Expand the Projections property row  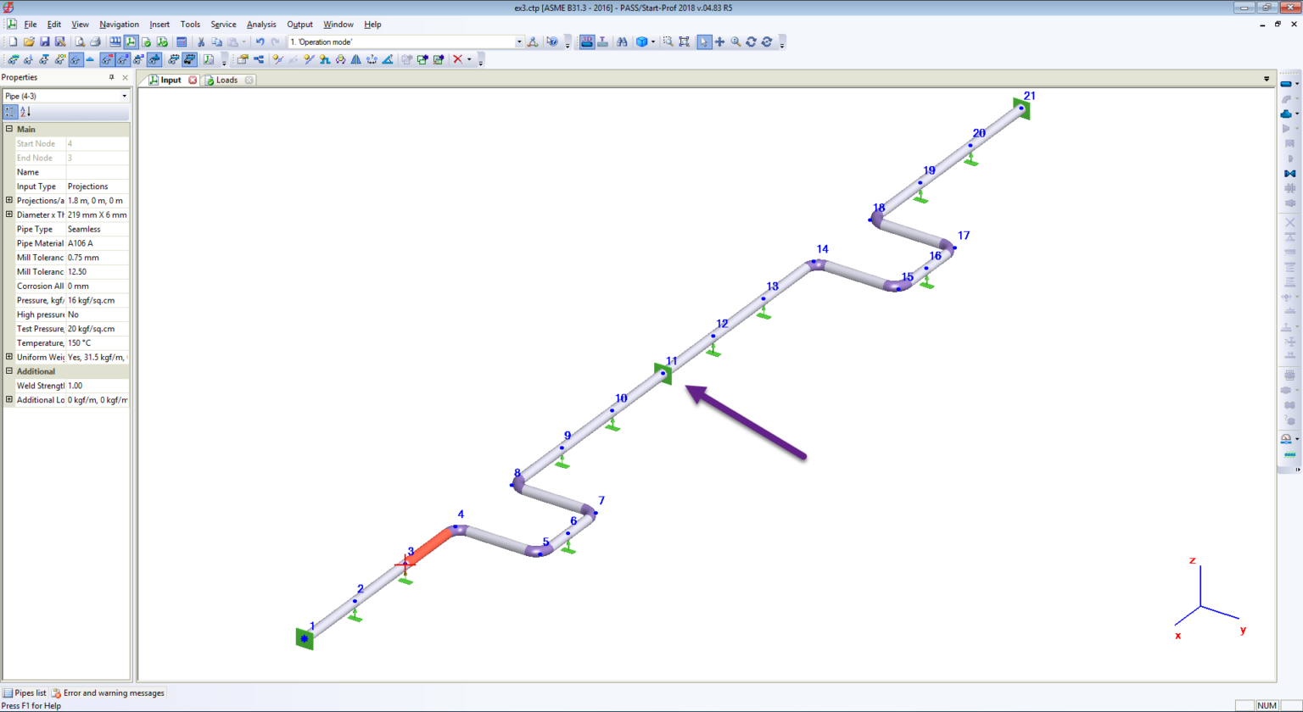[8, 200]
